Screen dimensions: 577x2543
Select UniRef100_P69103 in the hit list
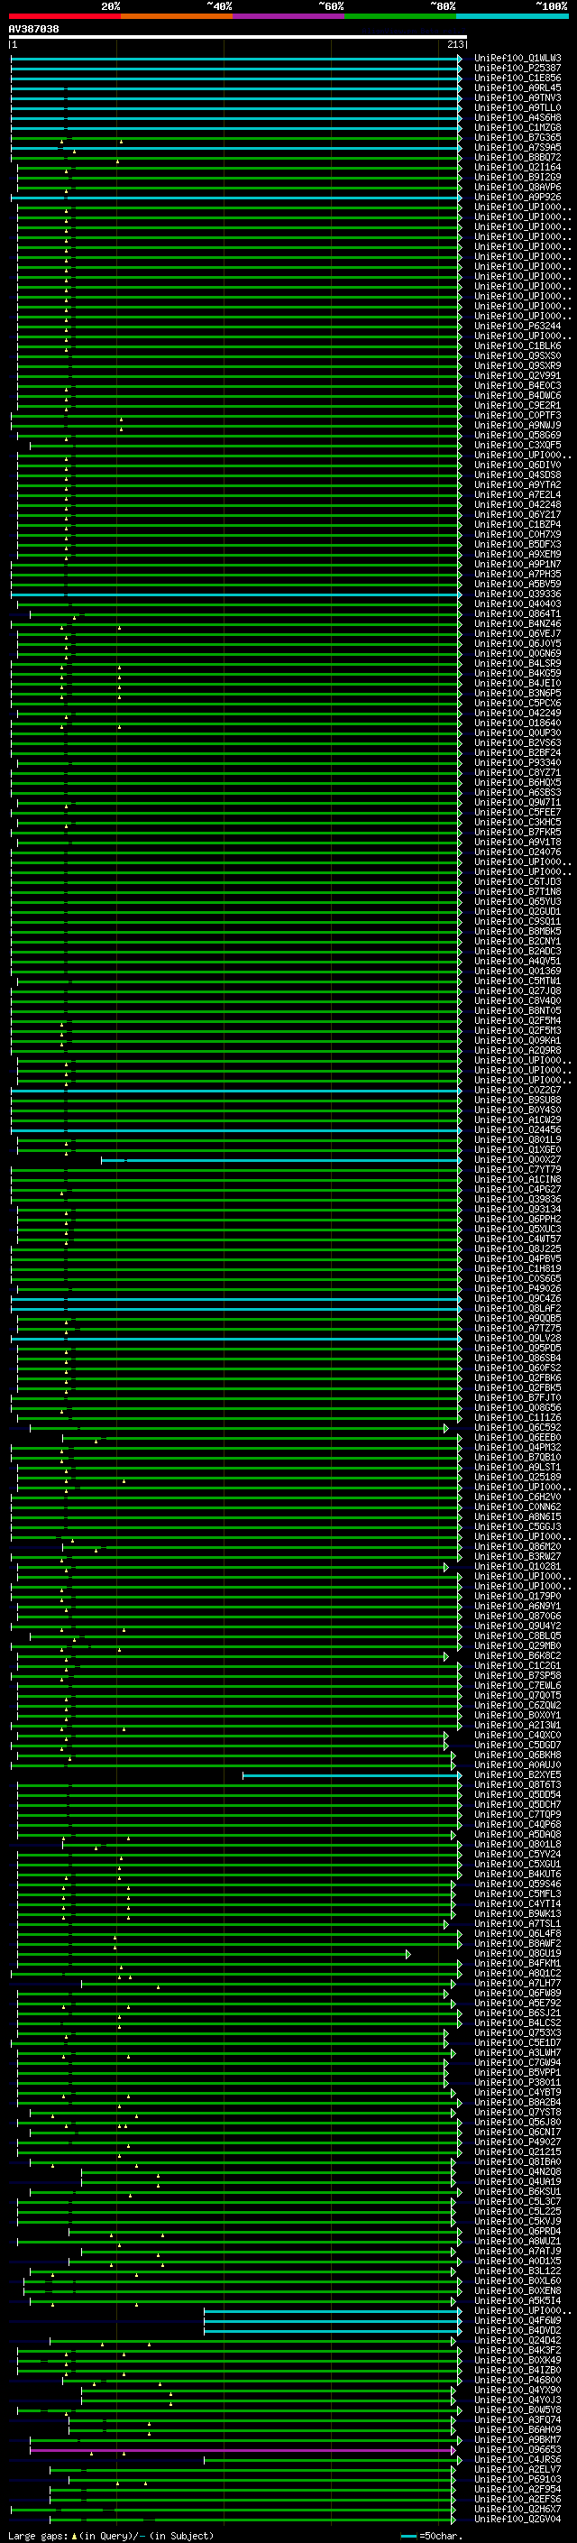pyautogui.click(x=517, y=2479)
